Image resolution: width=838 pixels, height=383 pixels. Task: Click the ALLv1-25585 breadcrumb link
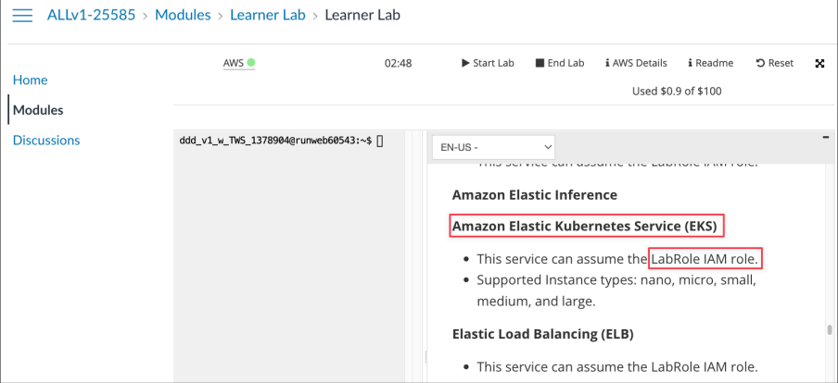[92, 15]
